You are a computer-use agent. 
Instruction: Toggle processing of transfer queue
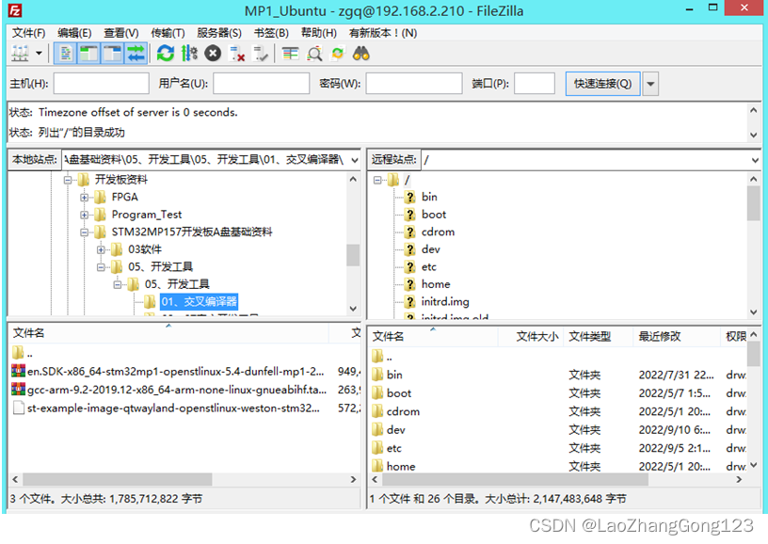coord(189,54)
